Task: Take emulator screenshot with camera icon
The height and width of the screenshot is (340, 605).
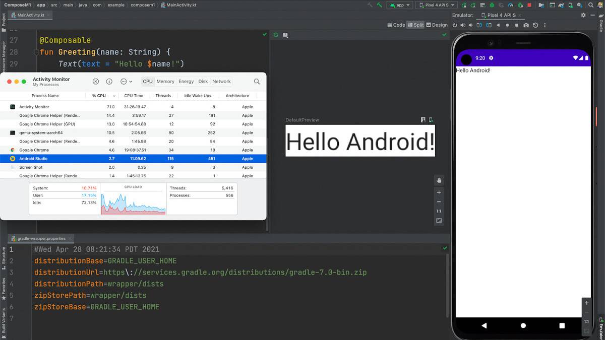Action: [x=526, y=25]
